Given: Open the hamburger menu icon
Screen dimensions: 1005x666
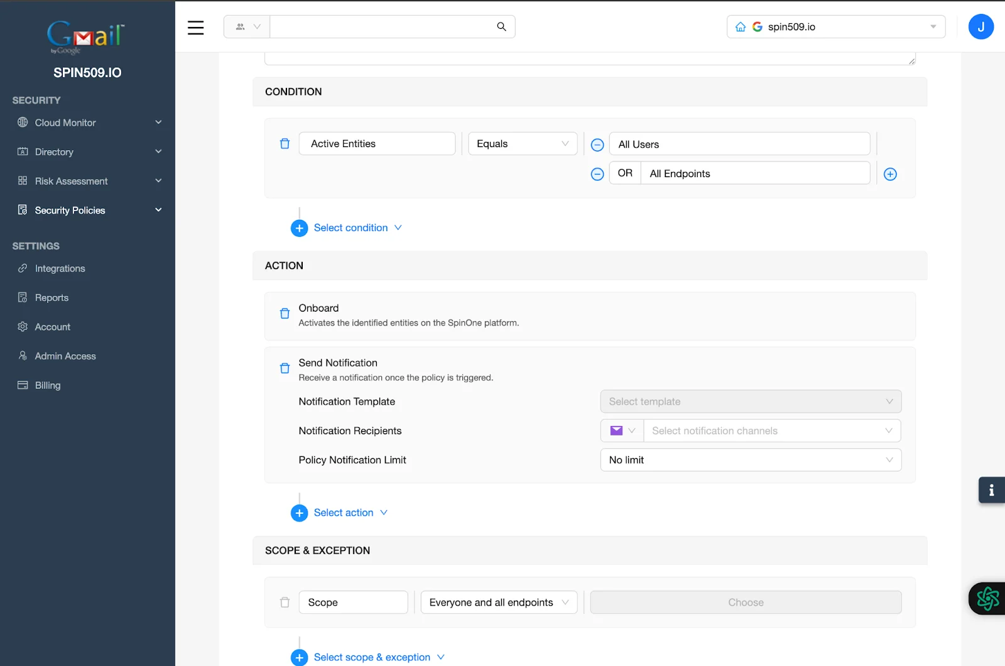Looking at the screenshot, I should point(195,28).
